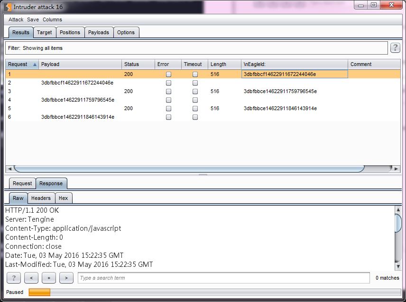
Task: Open the Columns menu
Action: coord(52,19)
